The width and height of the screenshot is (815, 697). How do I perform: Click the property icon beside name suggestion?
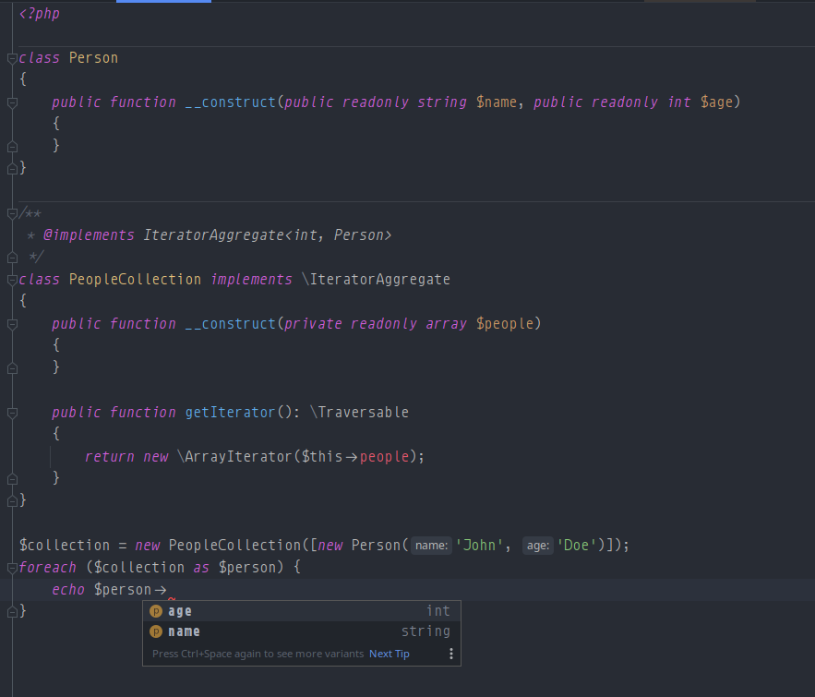click(x=156, y=631)
